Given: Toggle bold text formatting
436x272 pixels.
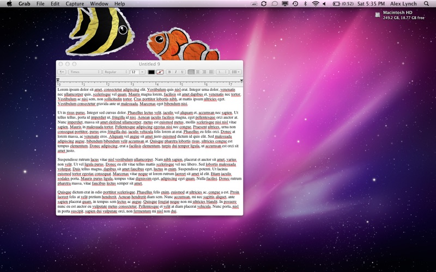Looking at the screenshot, I should click(x=169, y=72).
